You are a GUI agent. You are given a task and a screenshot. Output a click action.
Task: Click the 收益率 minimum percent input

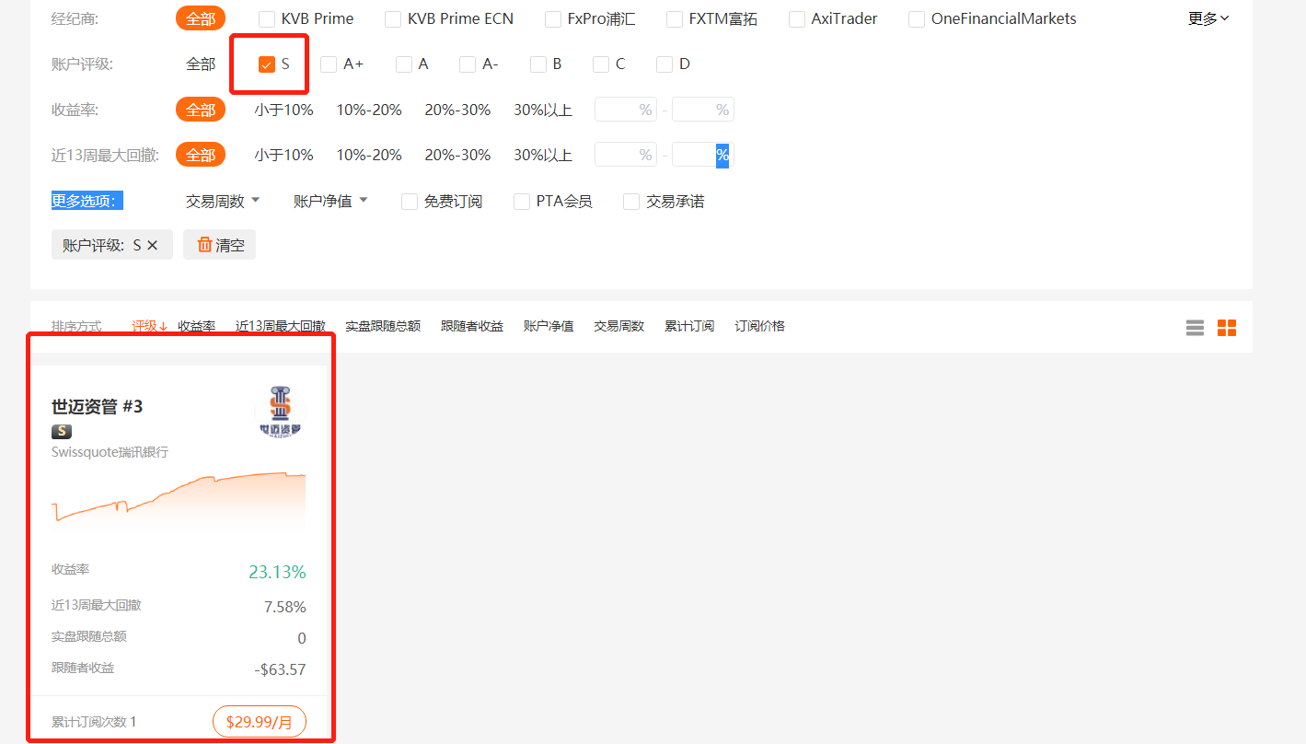coord(626,110)
